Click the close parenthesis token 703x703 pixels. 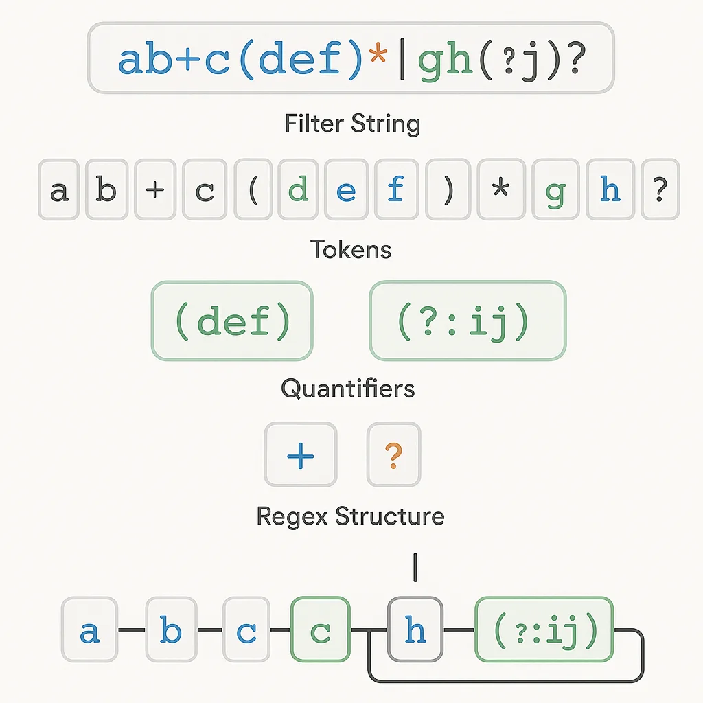point(448,189)
